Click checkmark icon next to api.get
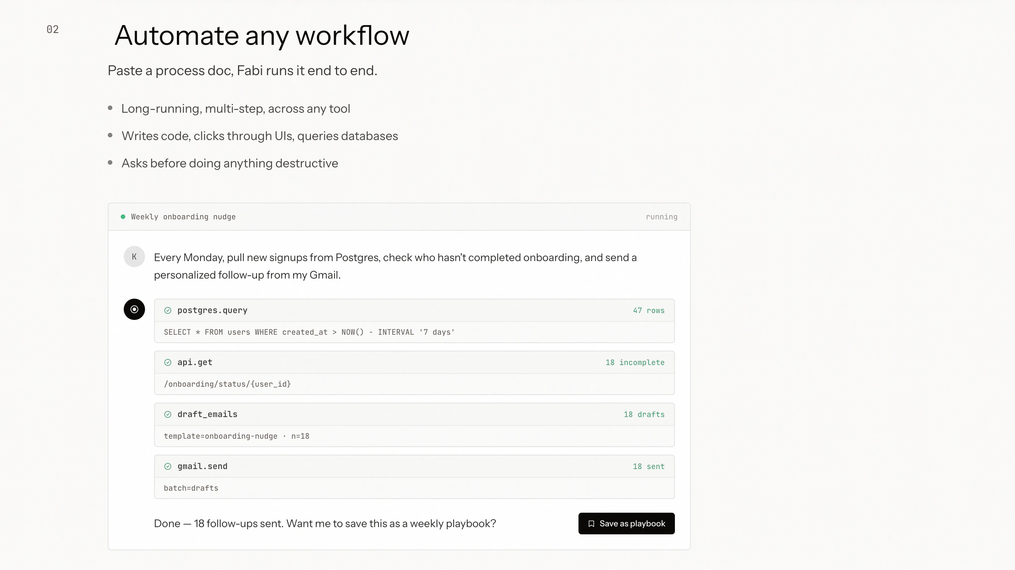1015x570 pixels. (168, 362)
